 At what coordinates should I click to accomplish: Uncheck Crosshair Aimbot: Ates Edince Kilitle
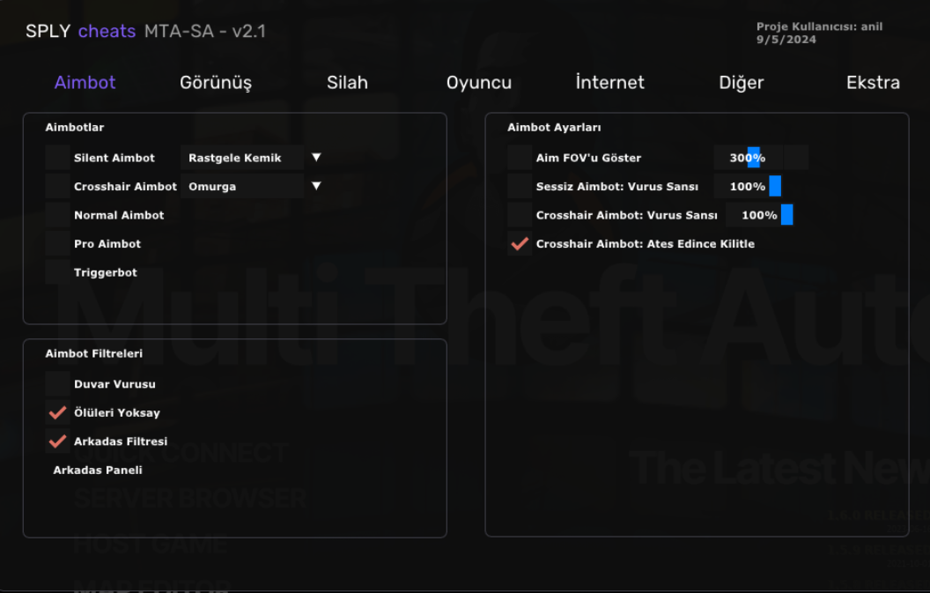coord(520,243)
